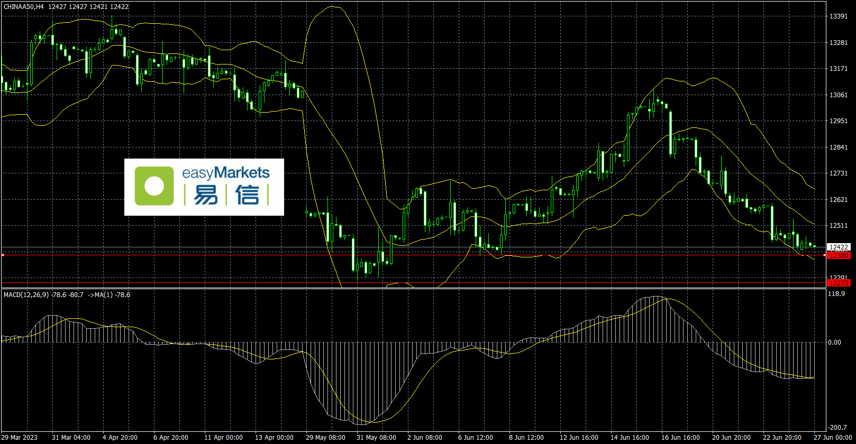Click the 4 Apr 20:00 time label
Image resolution: width=856 pixels, height=444 pixels.
pos(120,438)
